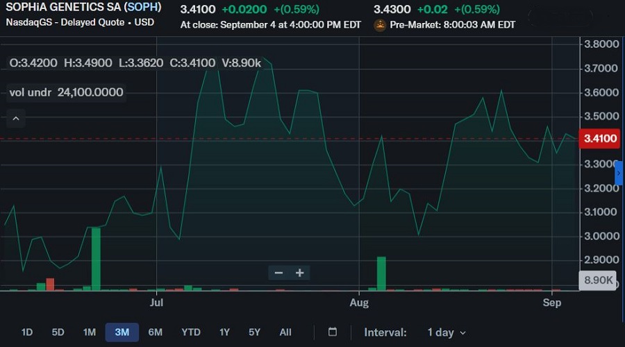This screenshot has width=625, height=347.
Task: Click the Interval: label
Action: click(x=385, y=332)
